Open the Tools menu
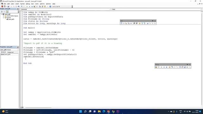The image size is (203, 114). tap(37, 4)
